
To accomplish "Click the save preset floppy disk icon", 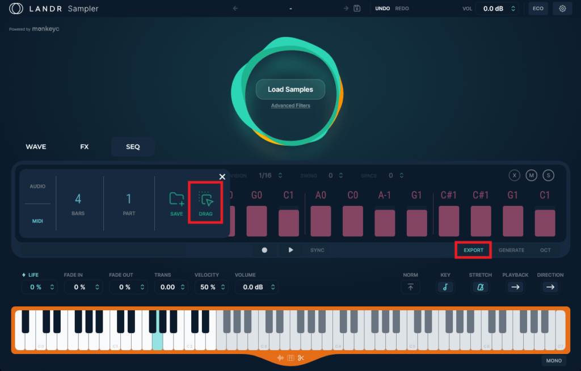I will (x=357, y=9).
